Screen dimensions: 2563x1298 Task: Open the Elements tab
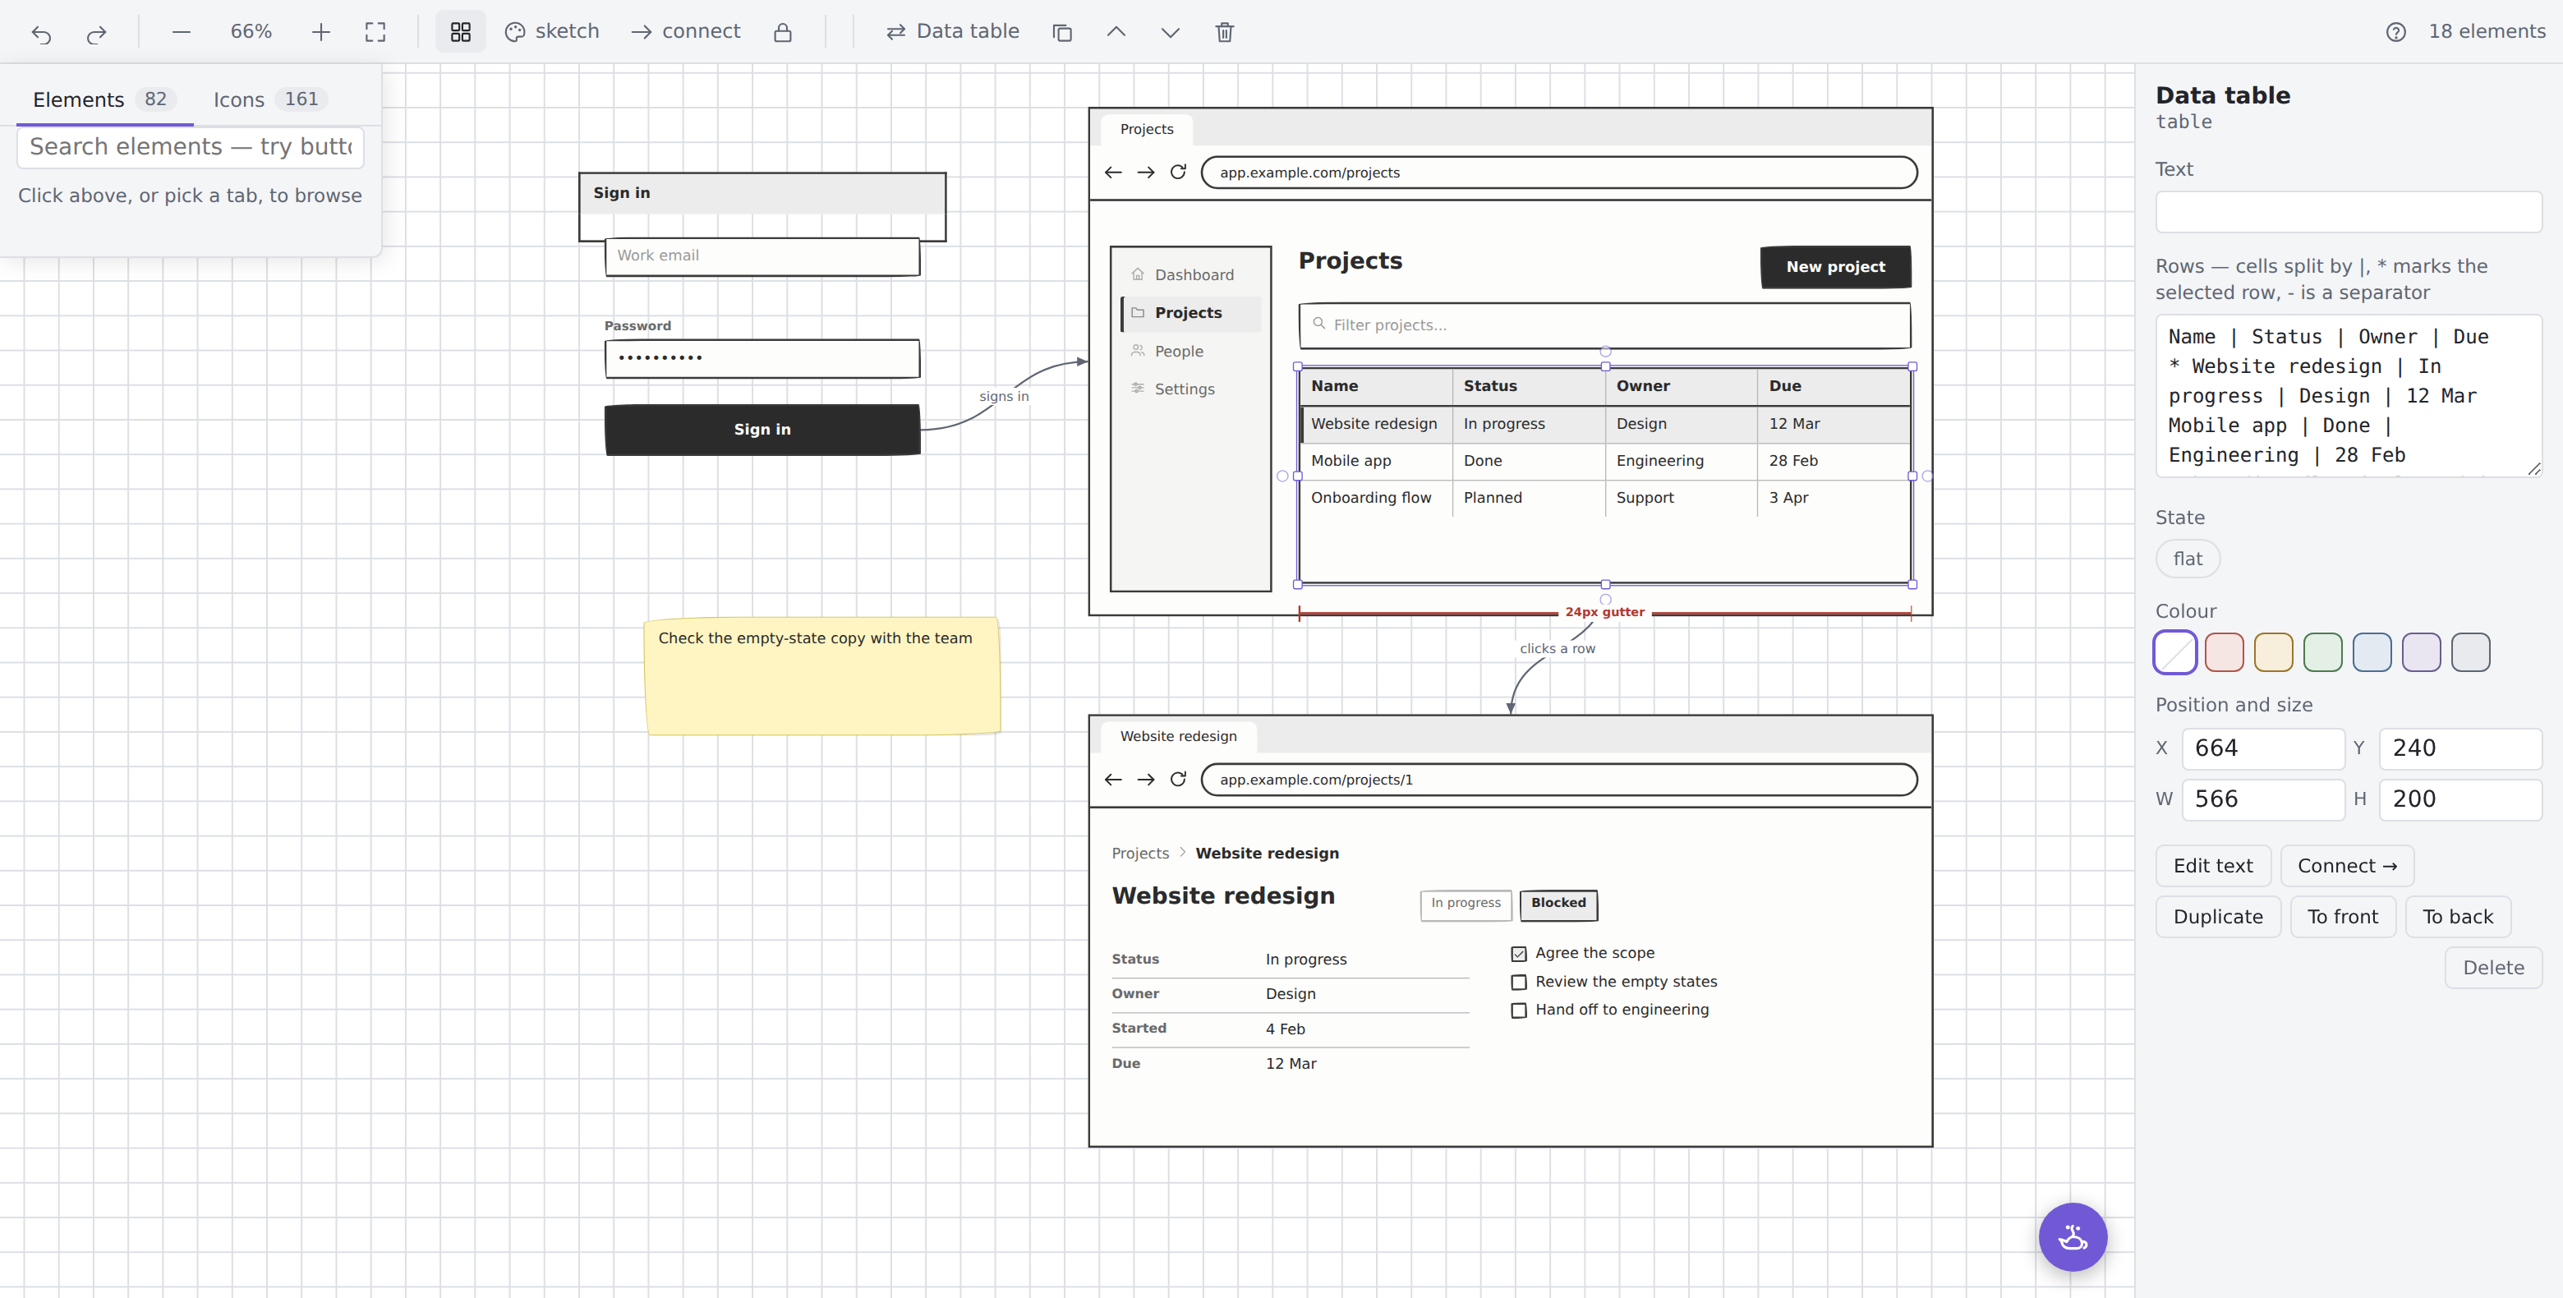104,99
